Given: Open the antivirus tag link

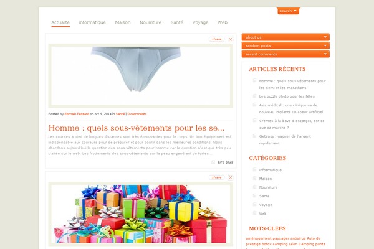Looking at the screenshot, I should click(298, 238).
